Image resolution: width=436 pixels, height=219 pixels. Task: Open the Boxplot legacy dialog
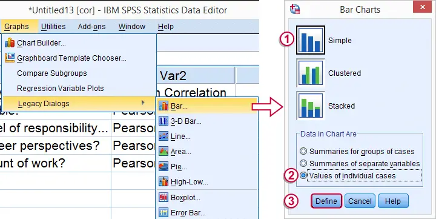[x=185, y=198]
